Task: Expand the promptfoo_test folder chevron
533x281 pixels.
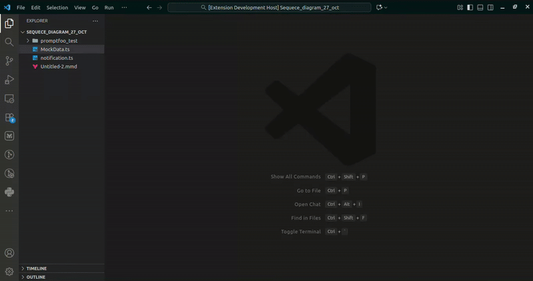Action: point(28,41)
